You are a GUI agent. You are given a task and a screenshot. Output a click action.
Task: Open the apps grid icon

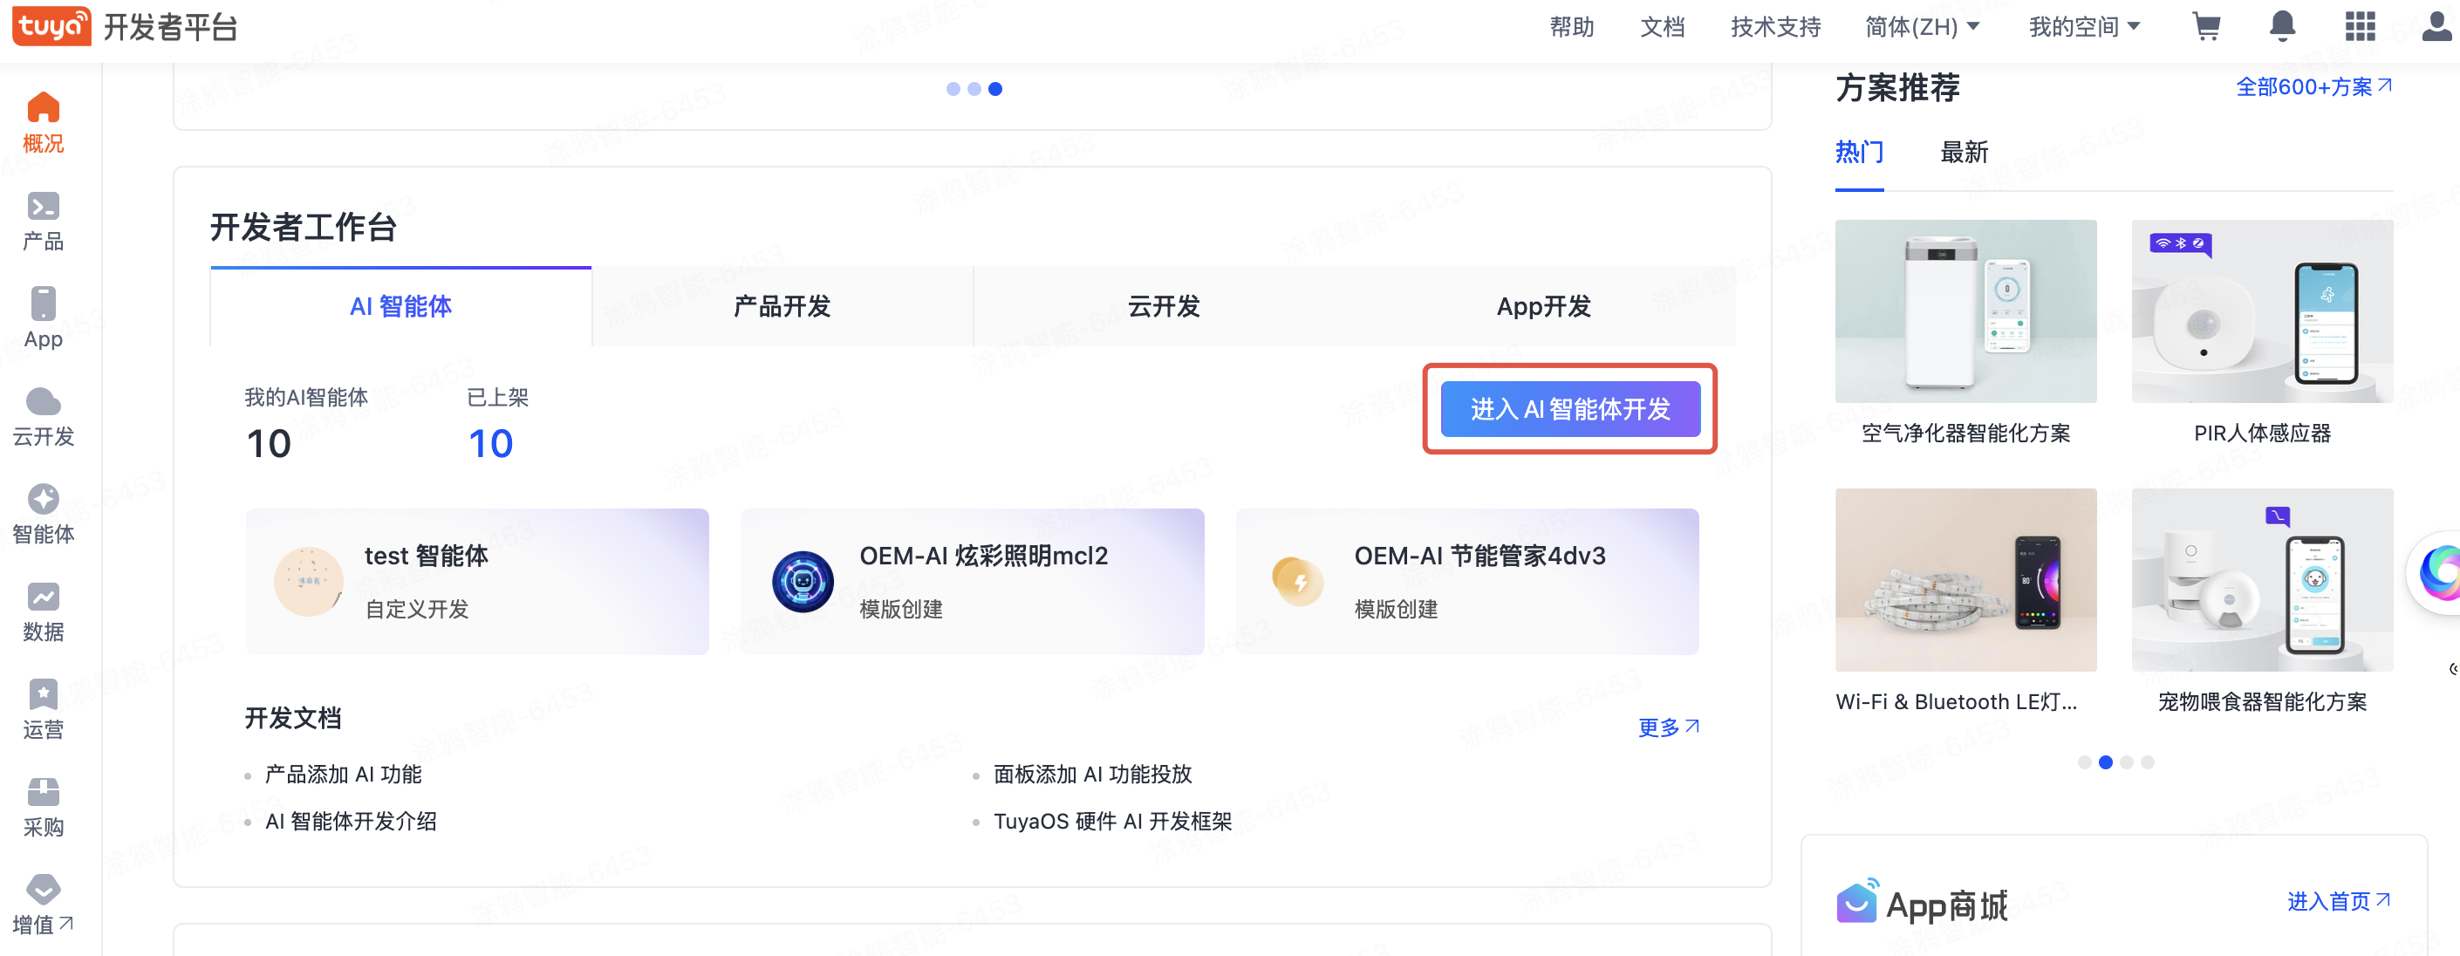2360,26
